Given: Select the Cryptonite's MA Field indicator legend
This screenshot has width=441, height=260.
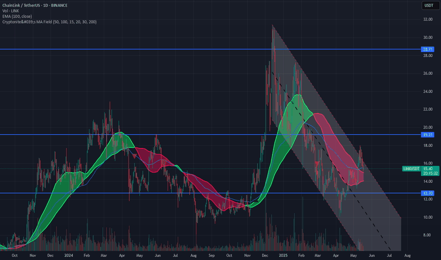Looking at the screenshot, I should (x=50, y=22).
